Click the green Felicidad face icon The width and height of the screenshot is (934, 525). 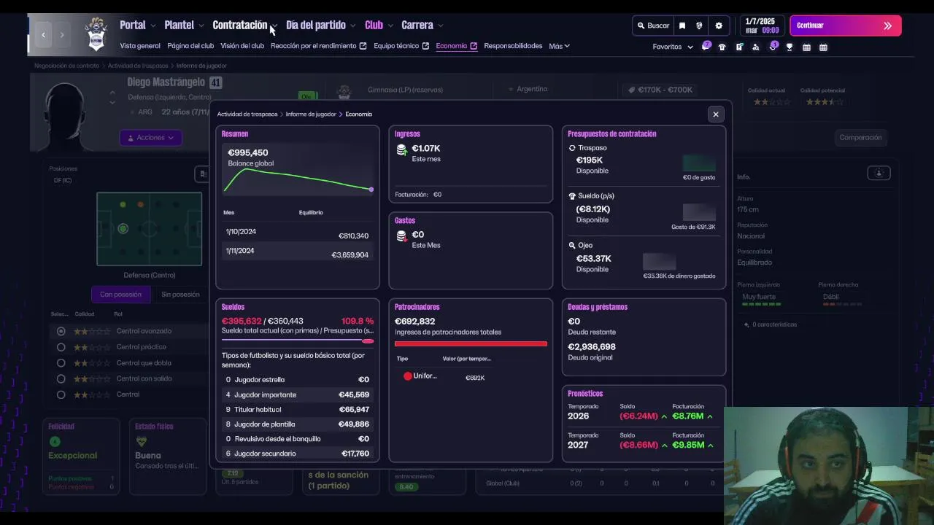[x=54, y=442]
